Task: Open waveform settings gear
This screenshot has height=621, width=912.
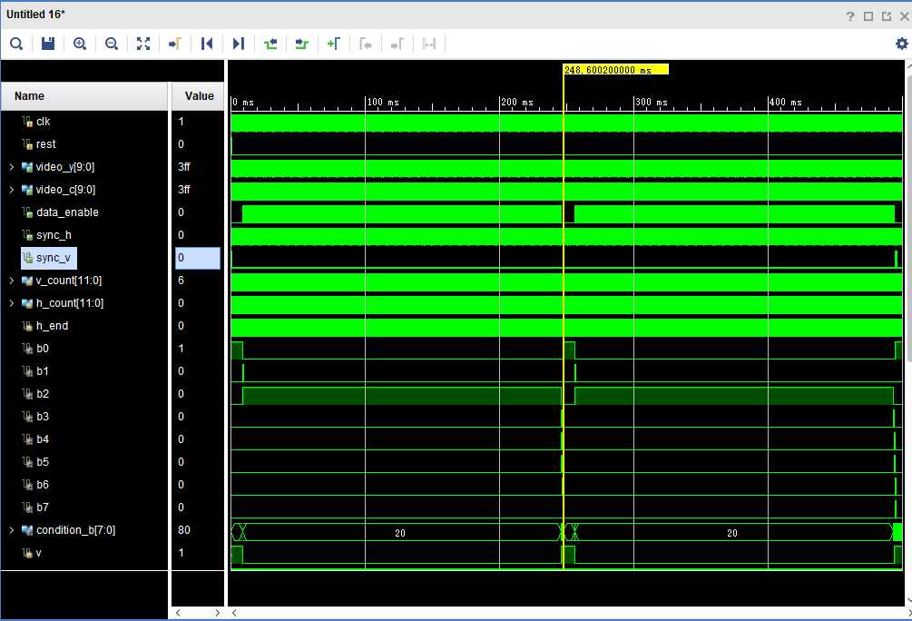Action: 901,44
